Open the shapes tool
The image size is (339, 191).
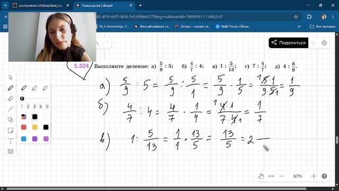click(x=11, y=119)
